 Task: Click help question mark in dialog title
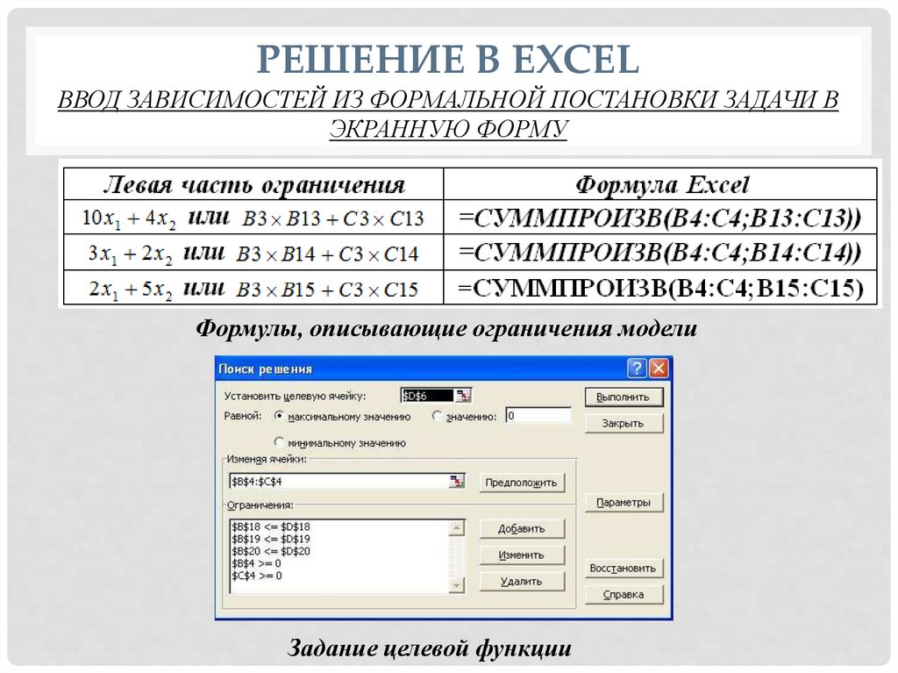click(637, 369)
